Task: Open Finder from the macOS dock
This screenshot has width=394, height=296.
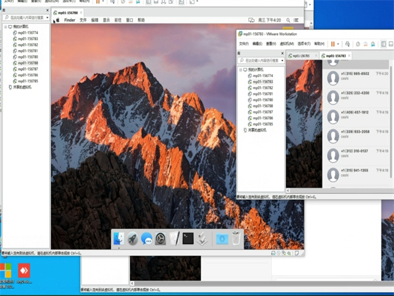Action: click(x=118, y=238)
